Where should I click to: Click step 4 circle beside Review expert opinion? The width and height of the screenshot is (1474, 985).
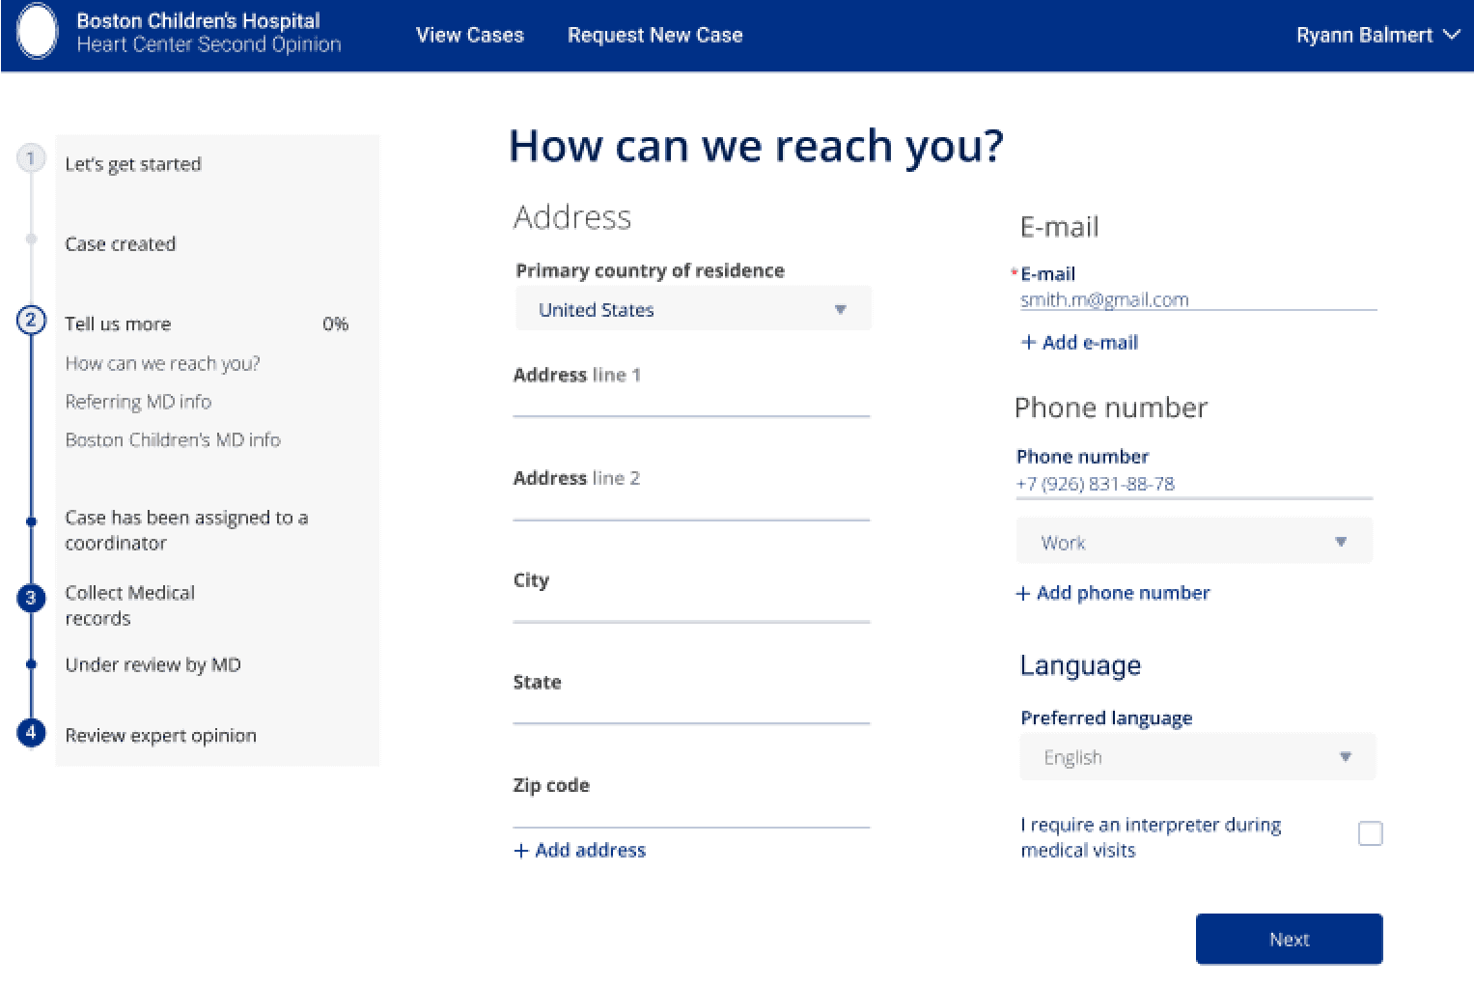(x=31, y=732)
